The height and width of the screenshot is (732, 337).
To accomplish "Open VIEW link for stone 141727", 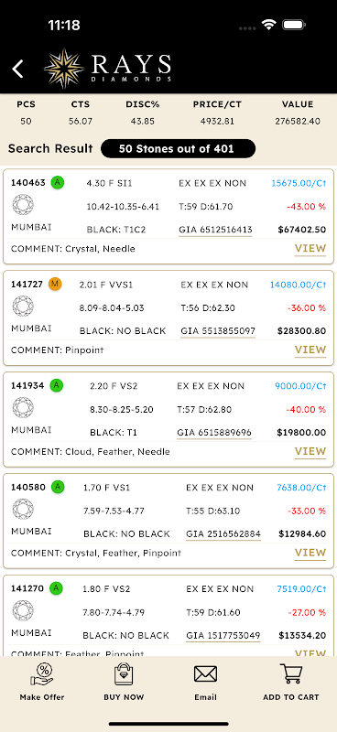I will (310, 350).
